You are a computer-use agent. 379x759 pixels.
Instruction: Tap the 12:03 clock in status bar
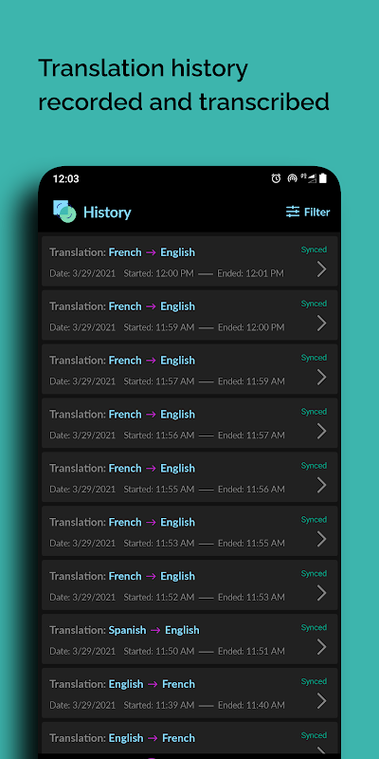[65, 178]
